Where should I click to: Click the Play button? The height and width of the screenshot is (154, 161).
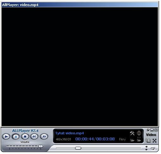(6, 137)
